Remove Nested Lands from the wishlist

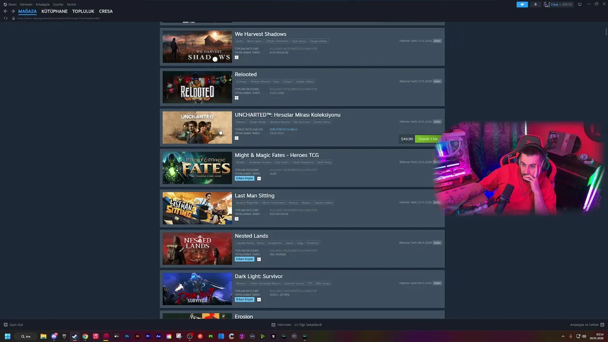click(437, 243)
